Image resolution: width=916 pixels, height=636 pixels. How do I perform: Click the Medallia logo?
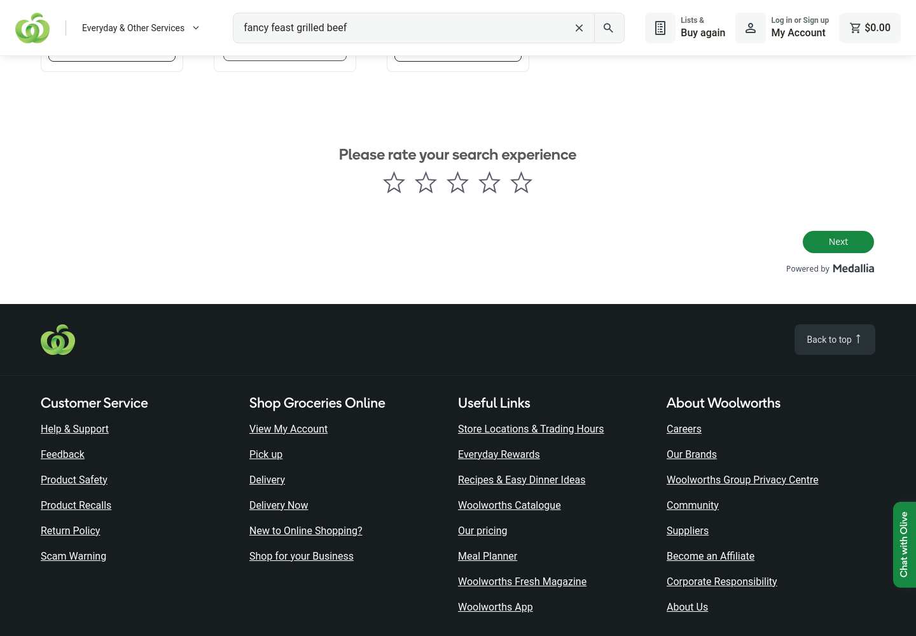tap(853, 268)
